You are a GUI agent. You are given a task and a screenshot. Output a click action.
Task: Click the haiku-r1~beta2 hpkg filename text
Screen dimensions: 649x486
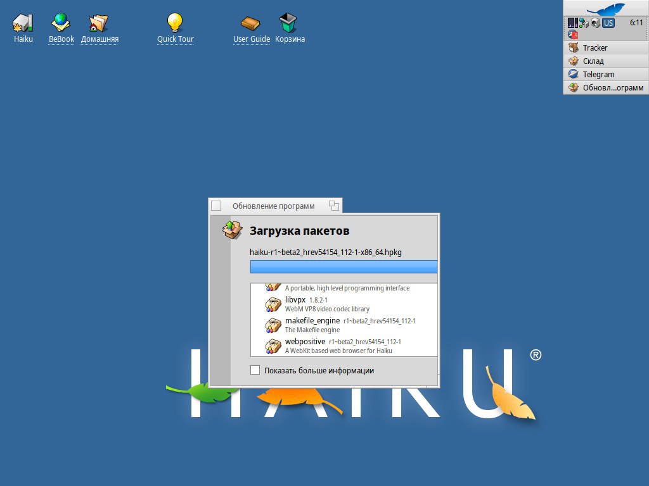click(326, 252)
